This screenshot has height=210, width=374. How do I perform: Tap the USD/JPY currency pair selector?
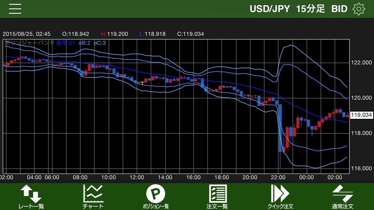pyautogui.click(x=270, y=9)
